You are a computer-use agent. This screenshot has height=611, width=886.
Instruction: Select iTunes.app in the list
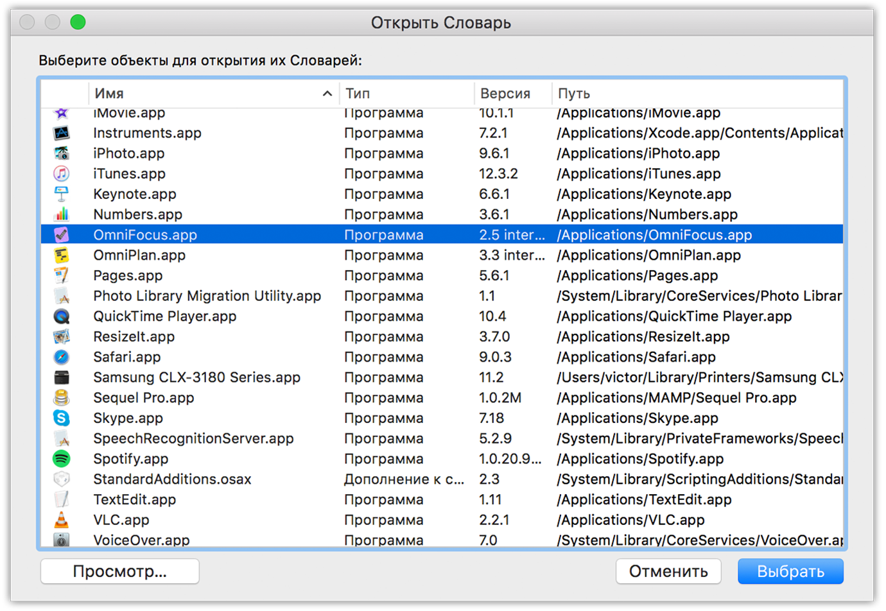[129, 173]
